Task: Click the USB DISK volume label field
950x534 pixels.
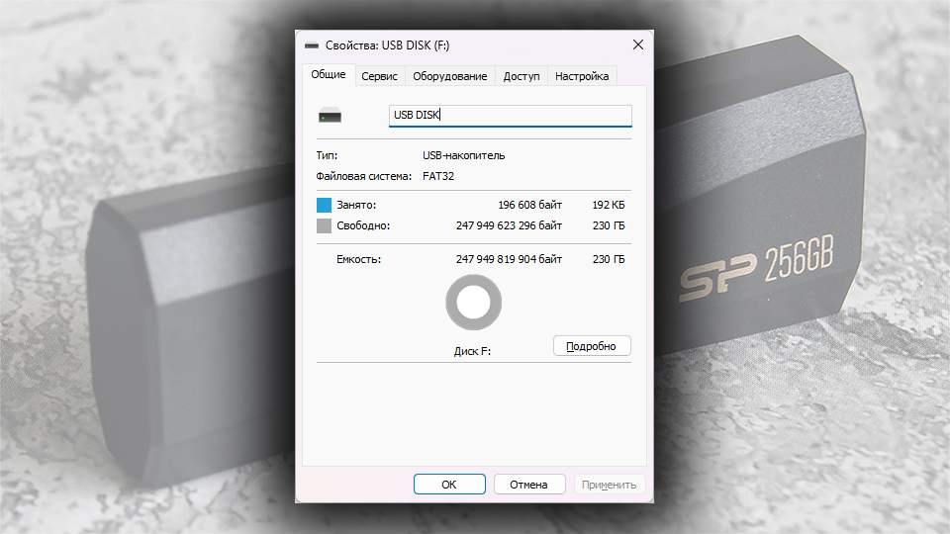Action: click(x=511, y=115)
